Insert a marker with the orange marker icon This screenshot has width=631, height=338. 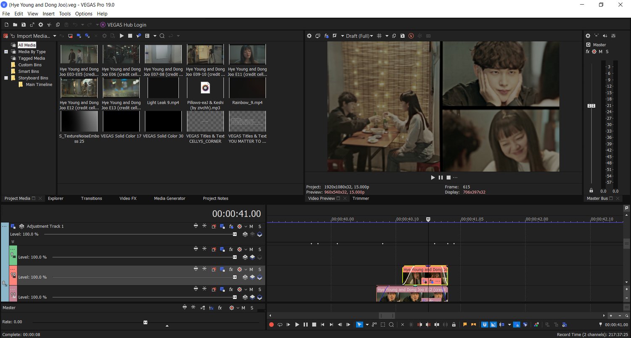point(465,325)
